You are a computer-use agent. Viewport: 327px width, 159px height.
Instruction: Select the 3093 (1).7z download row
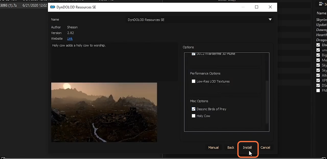click(24, 5)
